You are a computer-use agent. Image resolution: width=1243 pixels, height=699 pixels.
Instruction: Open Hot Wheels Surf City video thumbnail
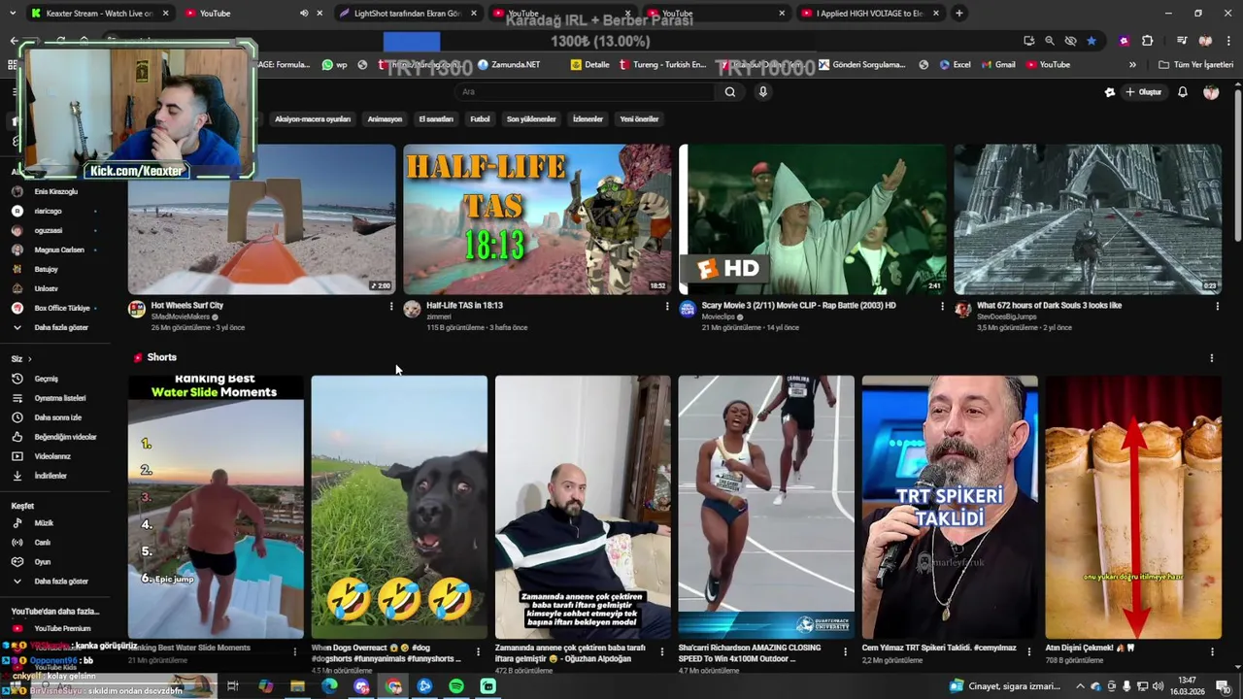pyautogui.click(x=262, y=219)
